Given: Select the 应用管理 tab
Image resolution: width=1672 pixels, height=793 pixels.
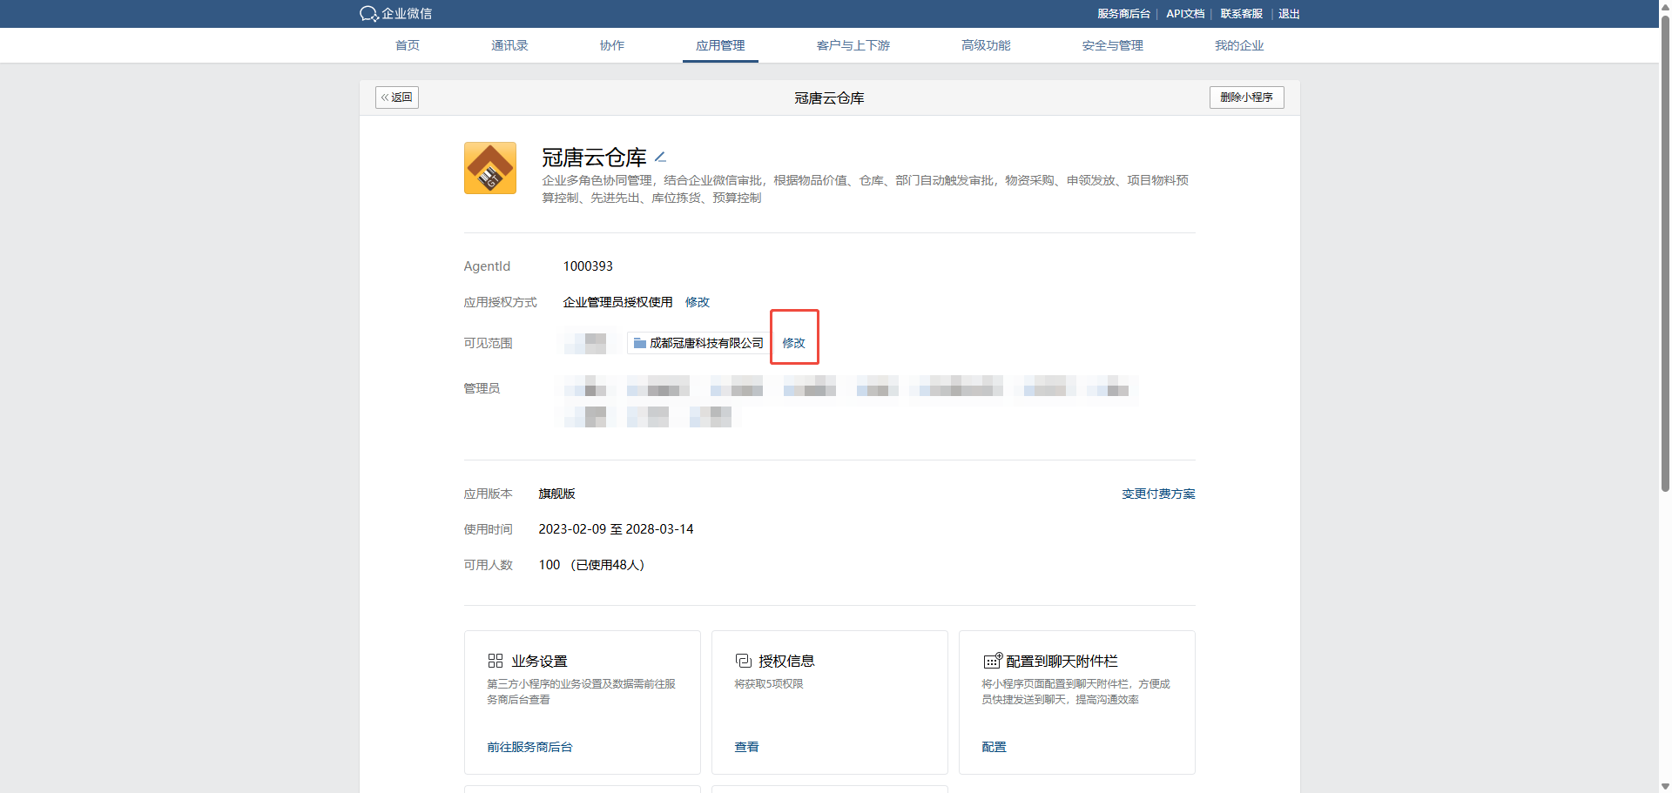Looking at the screenshot, I should [720, 45].
